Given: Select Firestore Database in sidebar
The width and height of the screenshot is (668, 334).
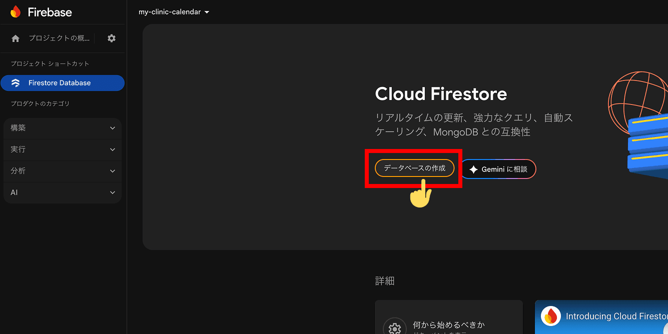Looking at the screenshot, I should coord(63,83).
